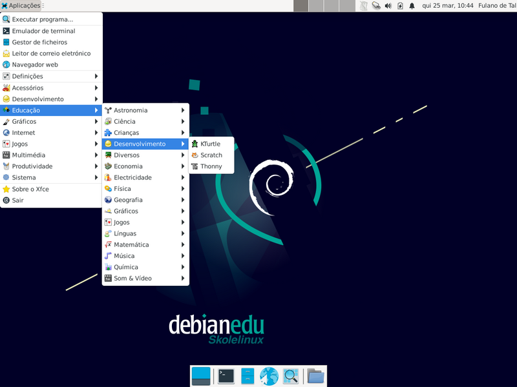Click the notification bell tray icon
This screenshot has height=387, width=517.
coord(412,6)
